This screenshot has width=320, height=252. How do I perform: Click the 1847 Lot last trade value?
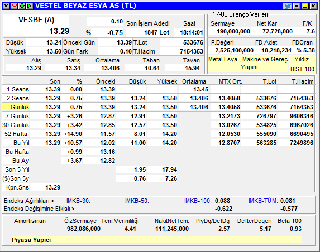(156, 32)
